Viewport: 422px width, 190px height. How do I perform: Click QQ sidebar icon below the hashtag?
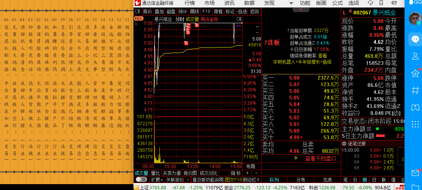tap(415, 107)
